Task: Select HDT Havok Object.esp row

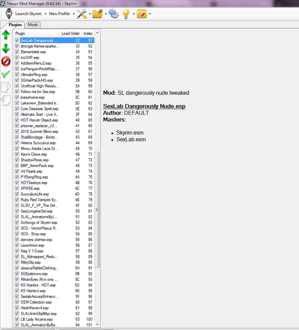Action: coord(54,120)
